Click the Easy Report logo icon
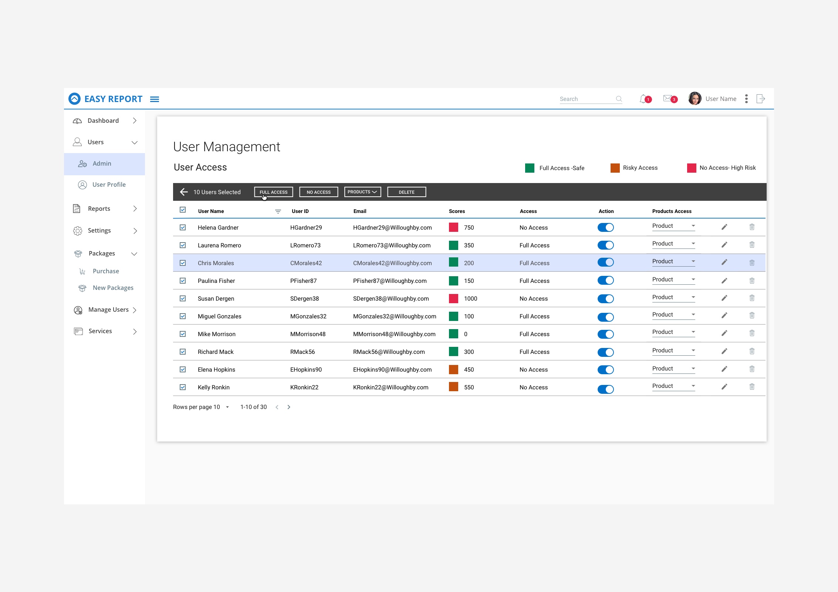Screen dimensions: 838x592 click(75, 99)
